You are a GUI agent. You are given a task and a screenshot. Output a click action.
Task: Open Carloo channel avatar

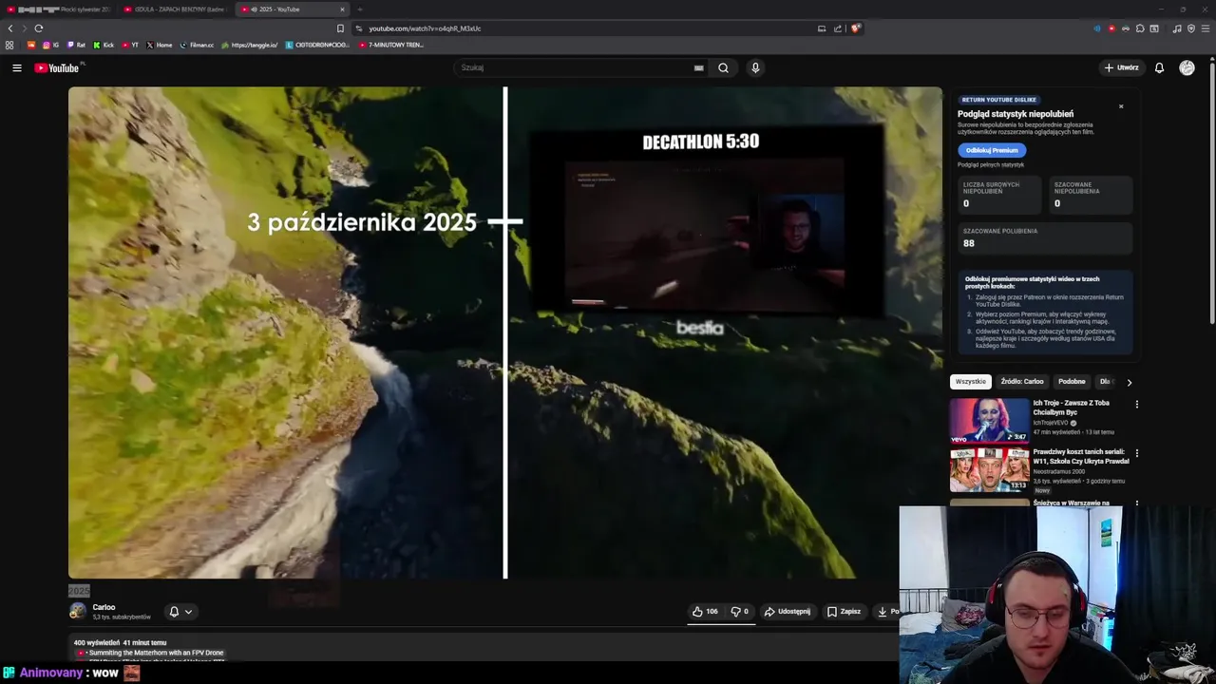(x=78, y=611)
